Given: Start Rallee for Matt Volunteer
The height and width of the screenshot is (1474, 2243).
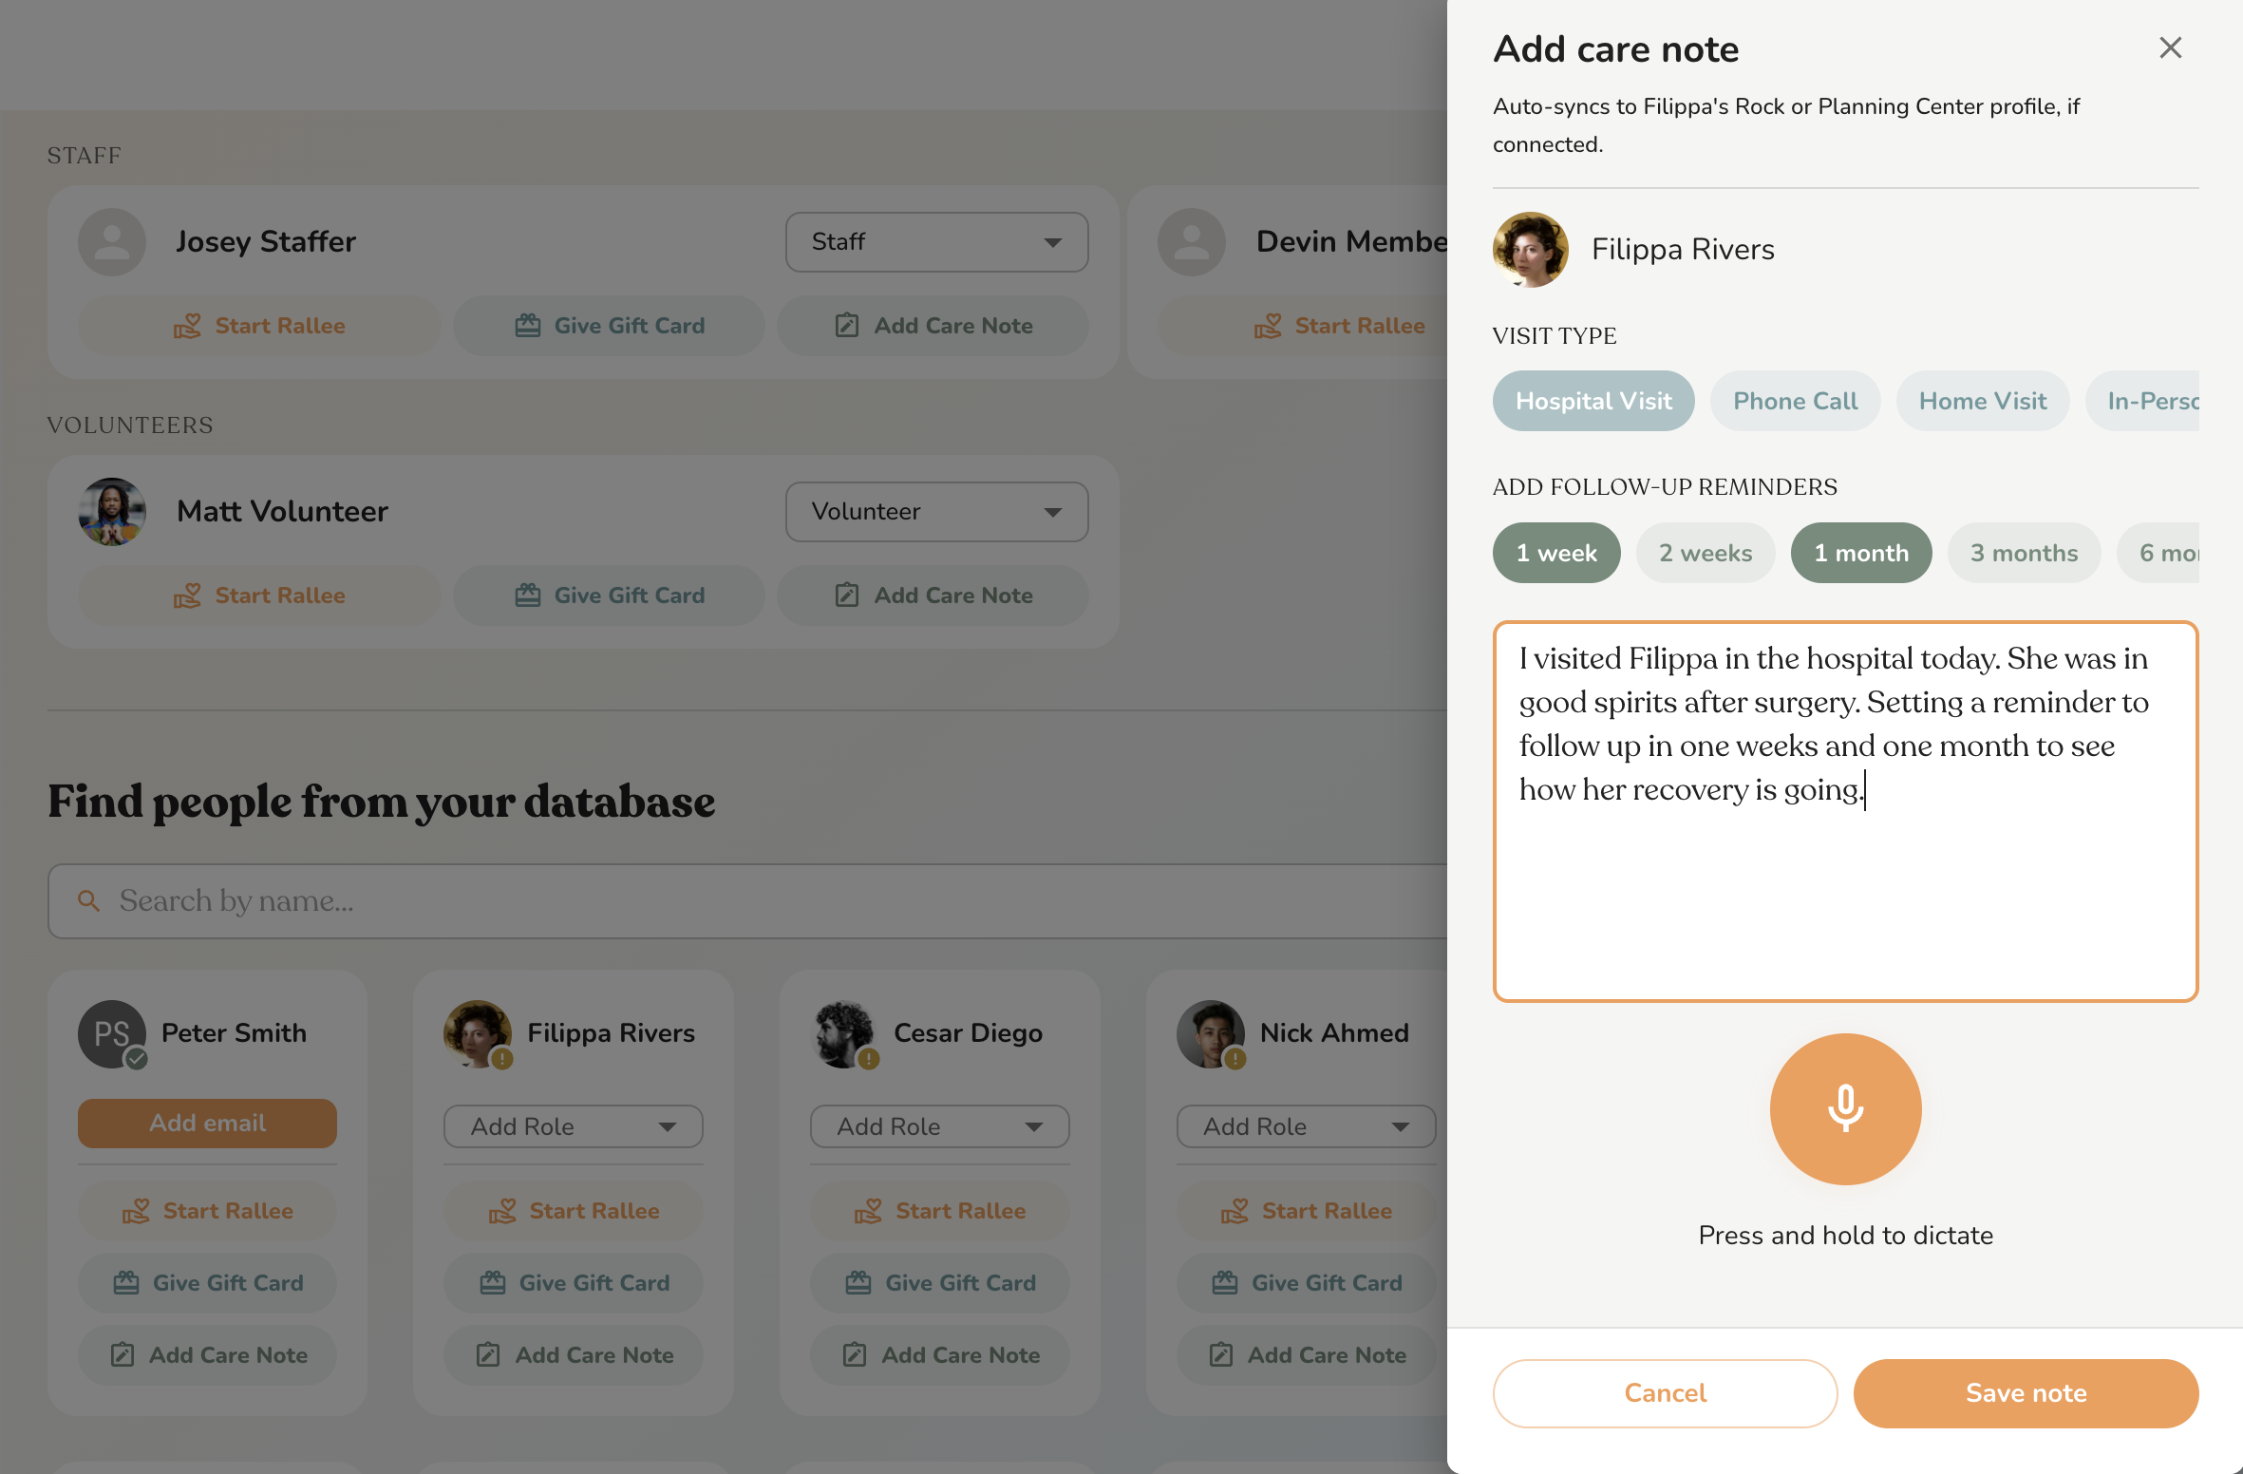Looking at the screenshot, I should (x=259, y=595).
